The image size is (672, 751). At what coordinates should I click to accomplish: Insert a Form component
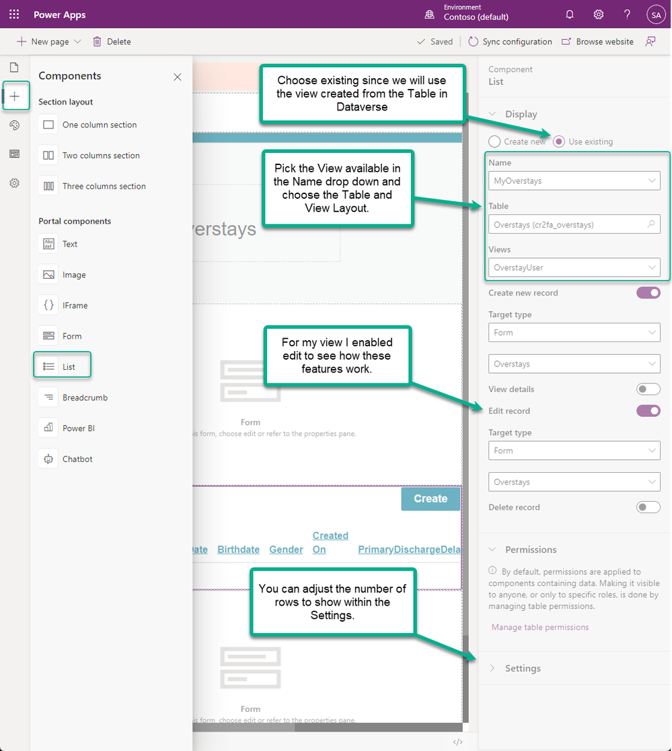coord(61,336)
